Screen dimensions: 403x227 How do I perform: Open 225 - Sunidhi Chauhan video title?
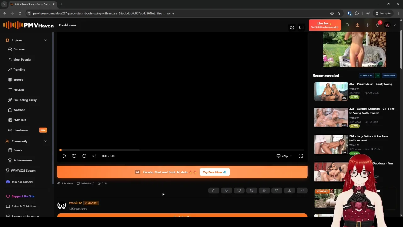tap(372, 111)
